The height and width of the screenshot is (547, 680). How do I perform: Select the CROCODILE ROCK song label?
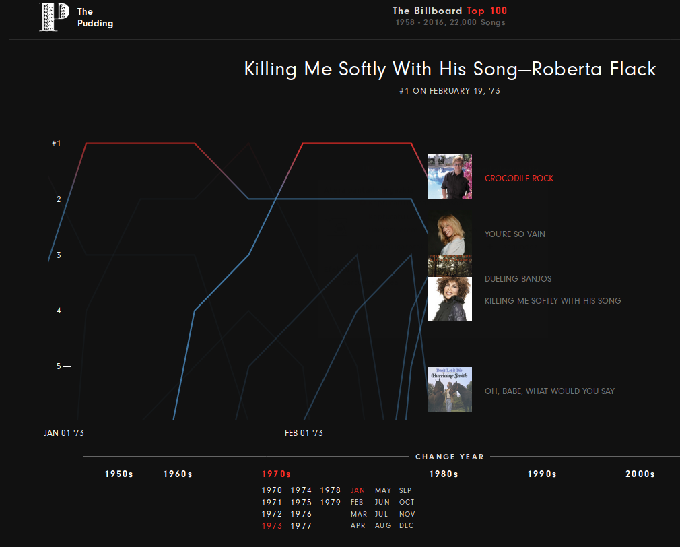coord(519,179)
